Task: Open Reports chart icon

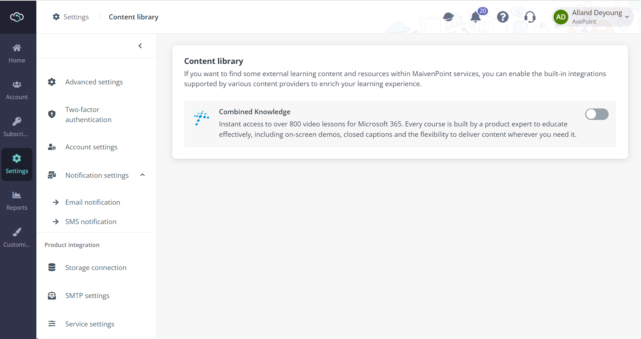Action: coord(17,195)
